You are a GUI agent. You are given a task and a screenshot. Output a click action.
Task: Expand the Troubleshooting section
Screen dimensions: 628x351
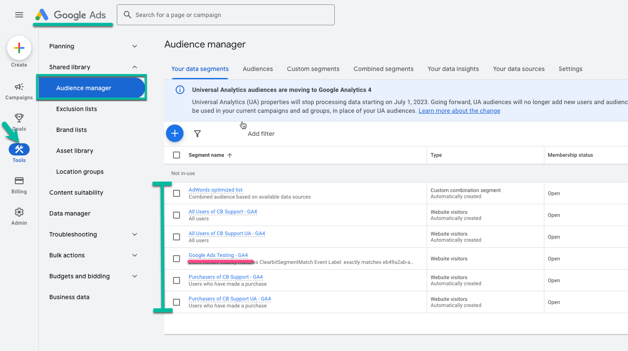click(x=135, y=234)
